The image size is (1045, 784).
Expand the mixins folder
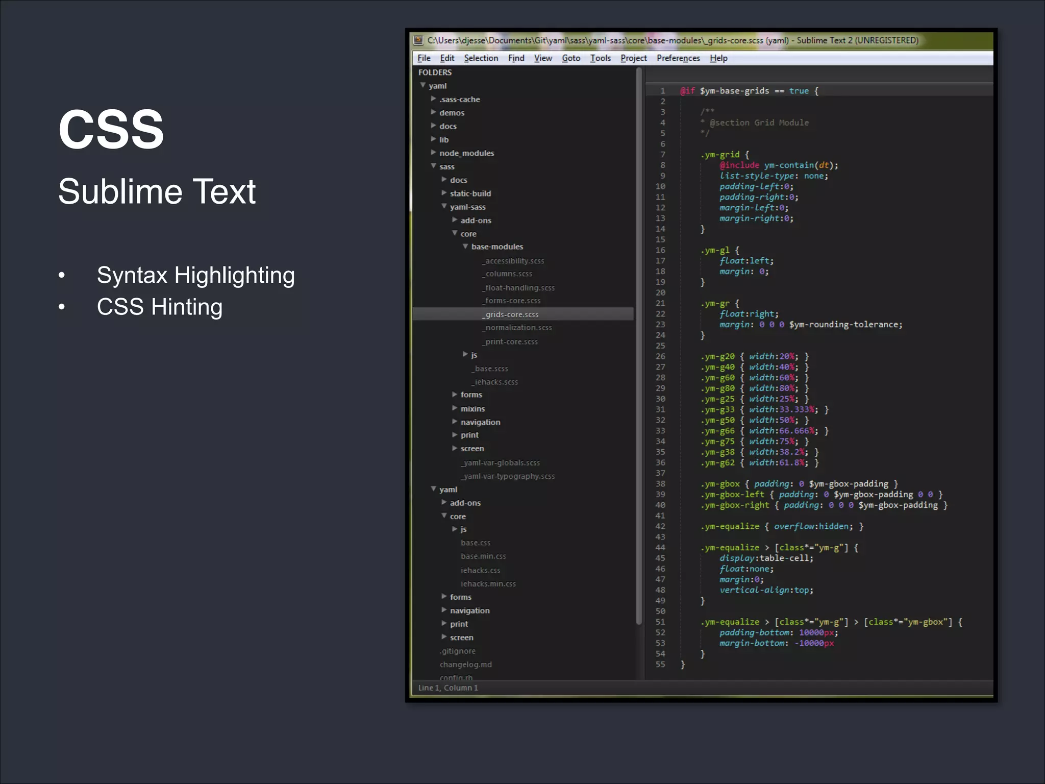coord(455,408)
